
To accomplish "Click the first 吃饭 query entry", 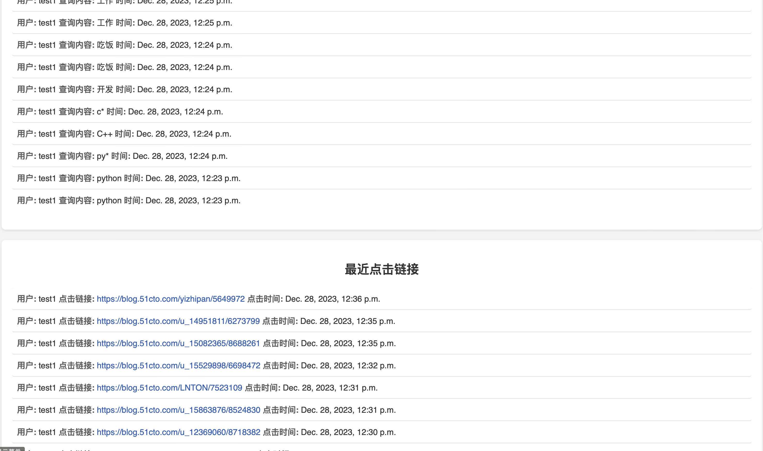I will pyautogui.click(x=124, y=45).
